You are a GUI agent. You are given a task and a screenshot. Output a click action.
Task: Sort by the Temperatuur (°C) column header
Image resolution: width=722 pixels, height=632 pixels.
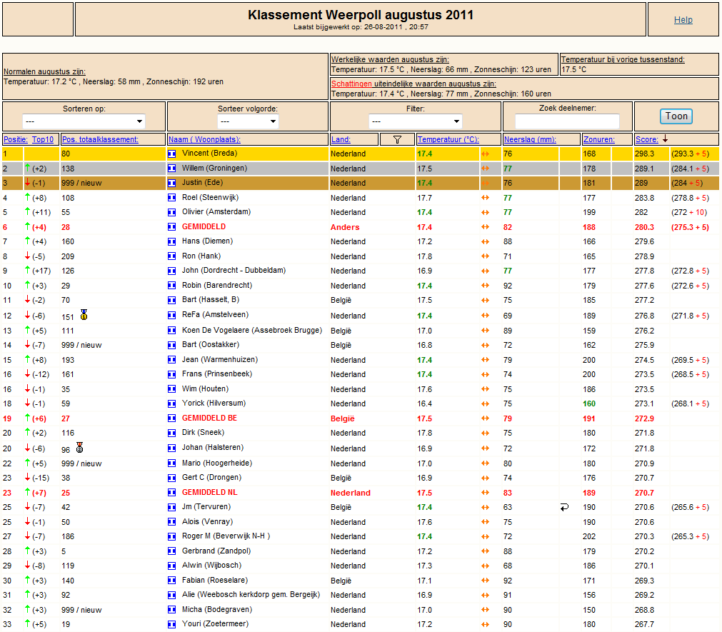pyautogui.click(x=448, y=139)
